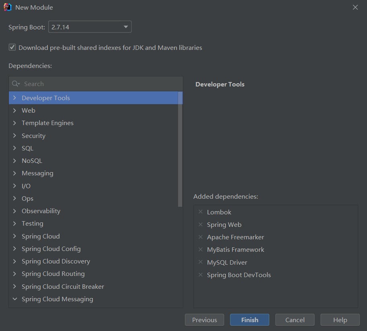The image size is (367, 331).
Task: Click the Previous button
Action: [x=204, y=320]
